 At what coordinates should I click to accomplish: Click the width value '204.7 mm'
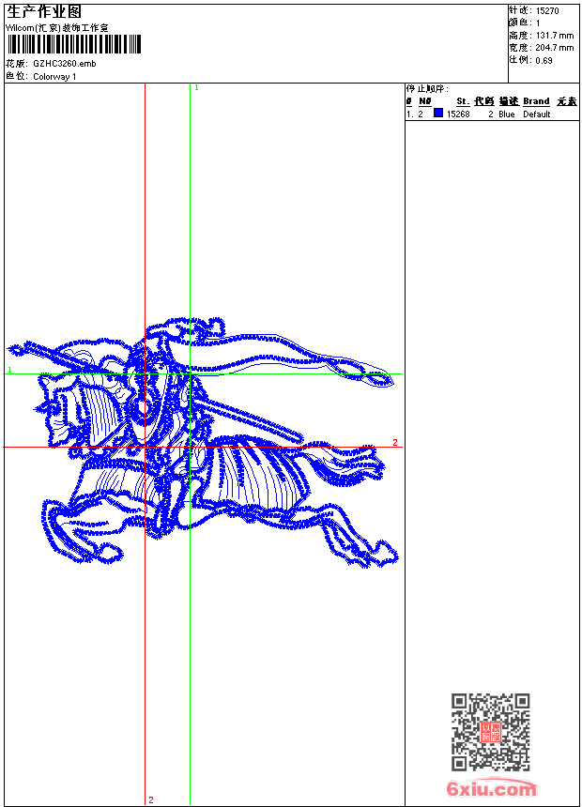555,48
